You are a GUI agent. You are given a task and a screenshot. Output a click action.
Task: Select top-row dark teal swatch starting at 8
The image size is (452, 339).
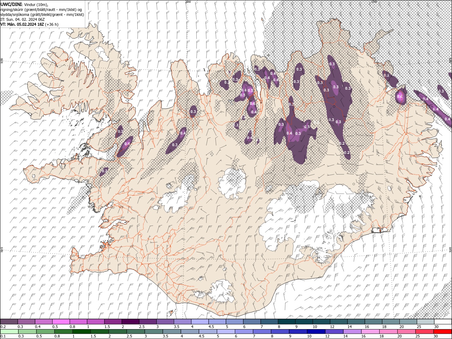pyautogui.click(x=286, y=322)
